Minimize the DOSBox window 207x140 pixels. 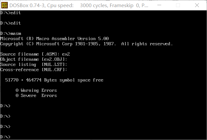click(159, 5)
